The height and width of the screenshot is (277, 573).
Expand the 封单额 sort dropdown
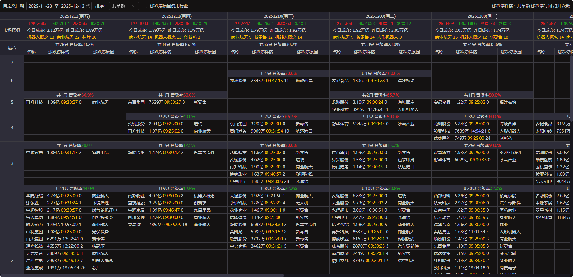pyautogui.click(x=124, y=6)
